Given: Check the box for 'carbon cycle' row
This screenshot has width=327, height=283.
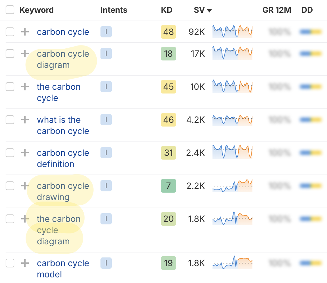Looking at the screenshot, I should point(10,32).
